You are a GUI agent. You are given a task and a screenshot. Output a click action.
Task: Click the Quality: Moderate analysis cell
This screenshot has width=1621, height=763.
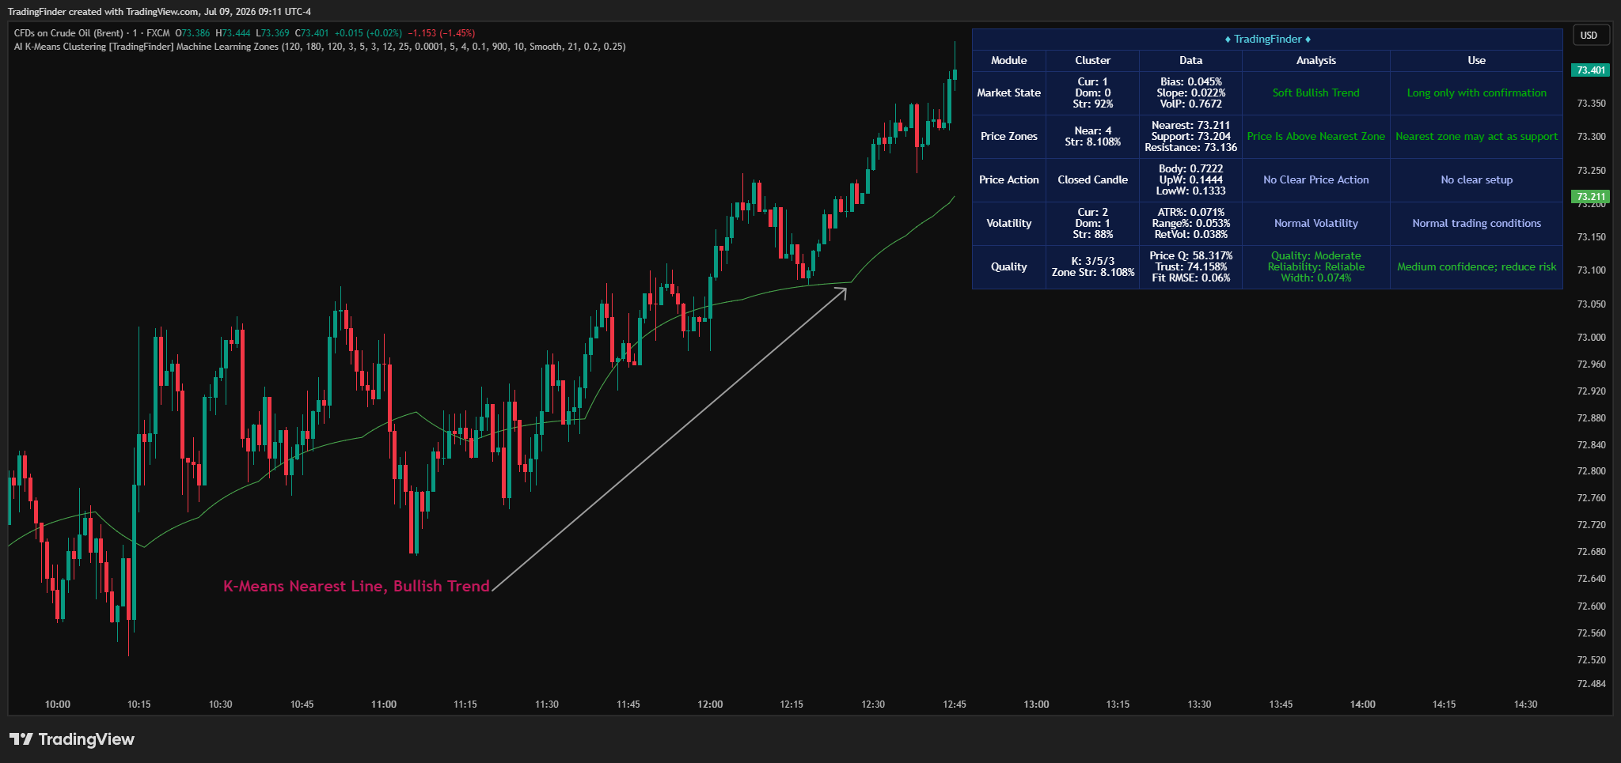(x=1316, y=266)
